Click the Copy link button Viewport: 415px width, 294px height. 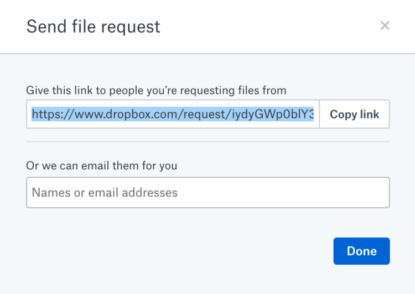click(x=354, y=114)
